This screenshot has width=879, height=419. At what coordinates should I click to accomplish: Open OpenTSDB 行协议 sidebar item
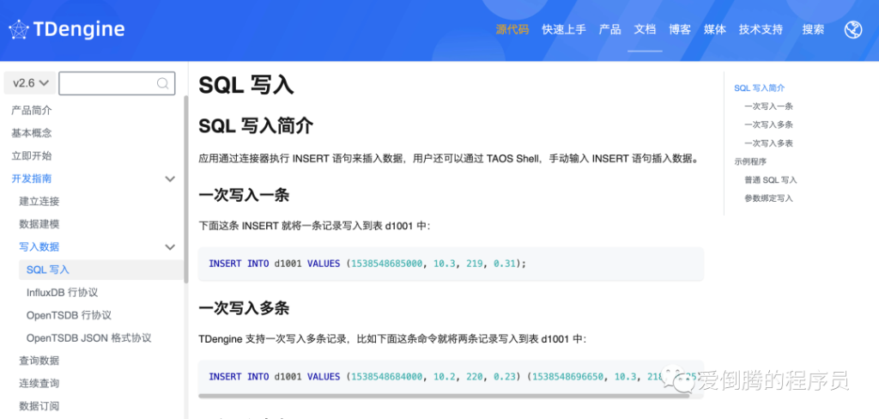(69, 315)
